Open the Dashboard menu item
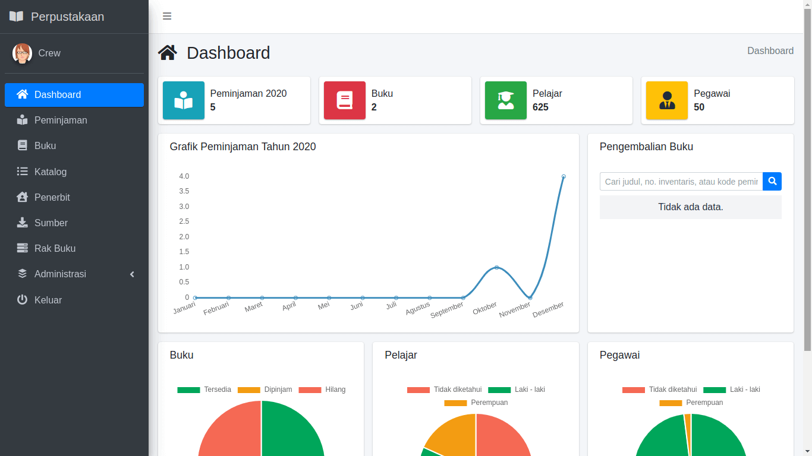Viewport: 812px width, 456px height. pos(74,95)
